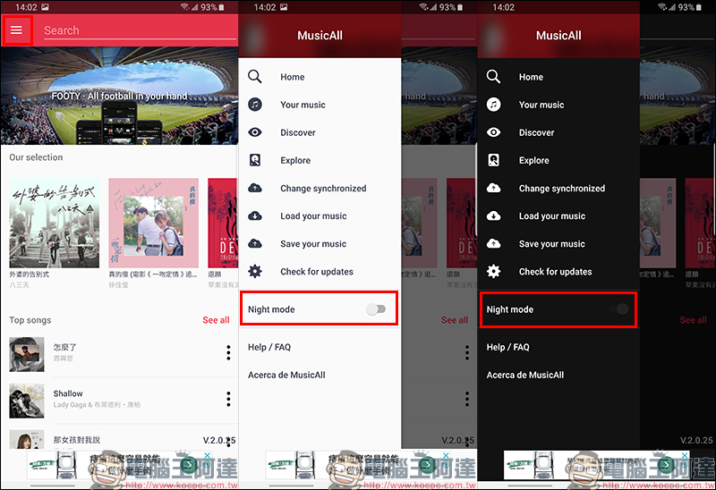Screen dimensions: 716x490
Task: Select Home in the light menu
Action: [x=293, y=77]
